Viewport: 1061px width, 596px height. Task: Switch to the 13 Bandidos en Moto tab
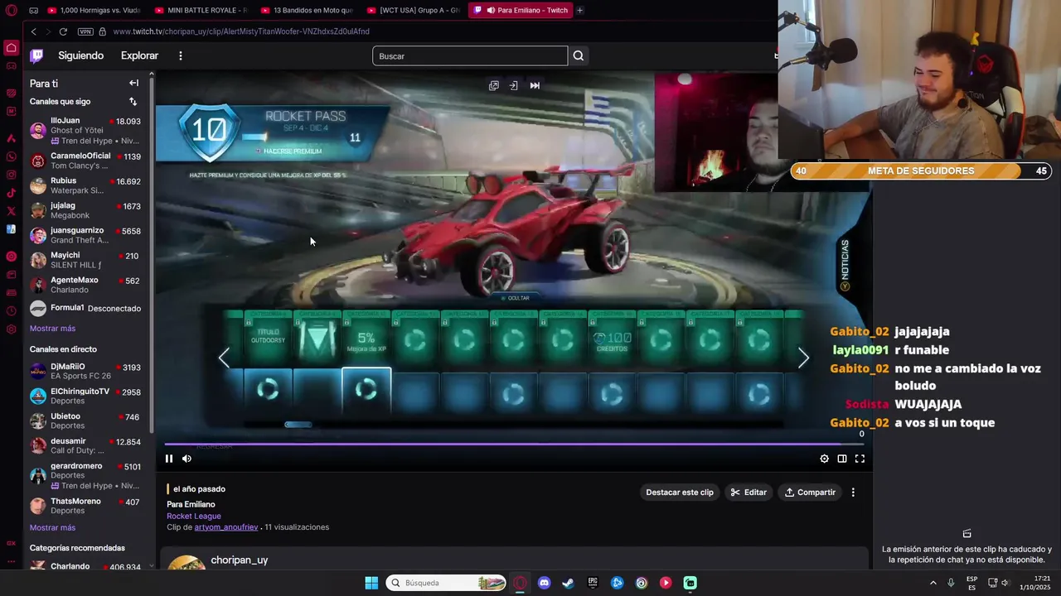[307, 10]
